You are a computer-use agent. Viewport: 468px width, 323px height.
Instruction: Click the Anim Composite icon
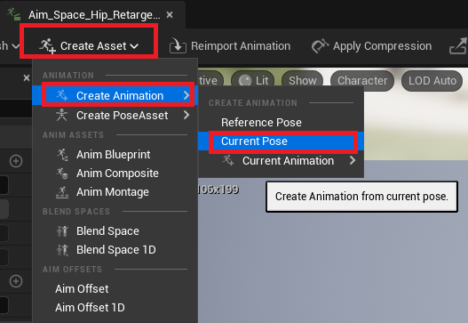[x=62, y=174]
